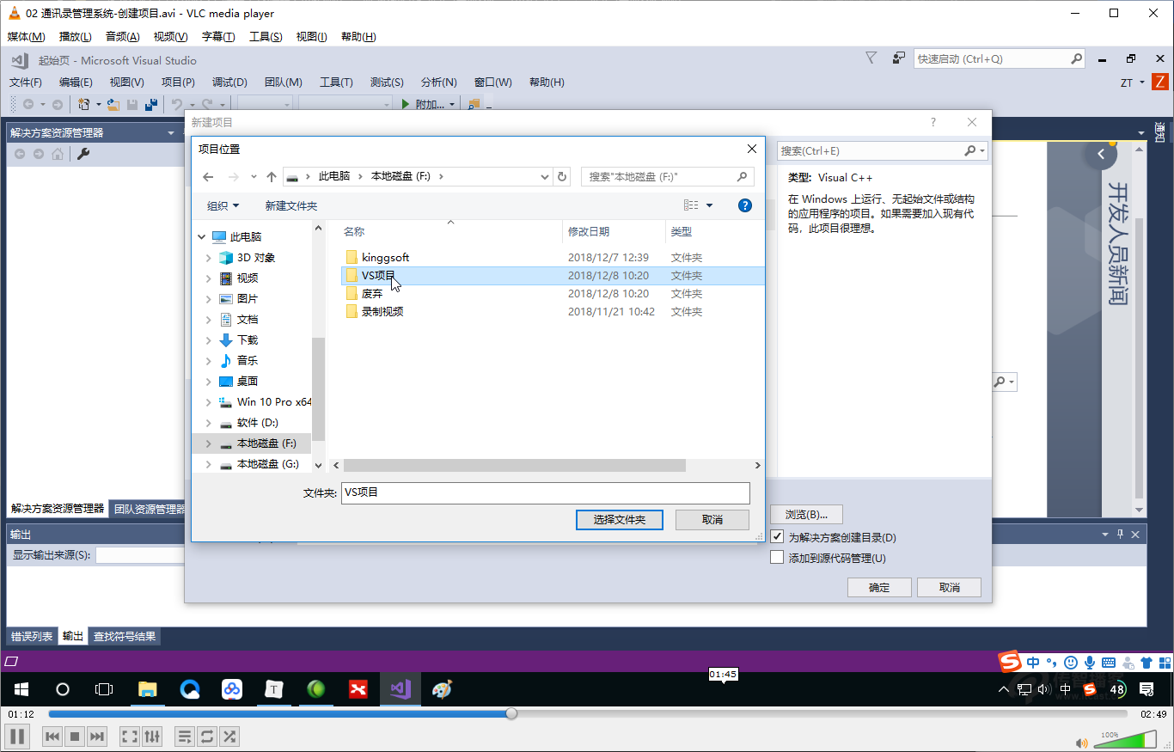This screenshot has height=752, width=1174.
Task: Toggle 为解决方案创建目录 checkbox
Action: (777, 537)
